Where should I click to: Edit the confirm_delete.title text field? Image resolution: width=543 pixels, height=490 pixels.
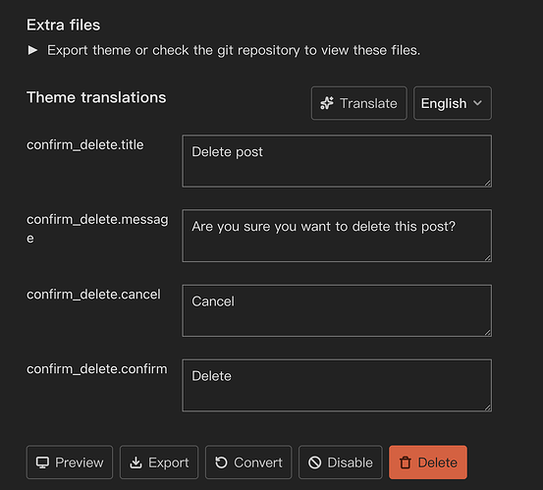337,161
